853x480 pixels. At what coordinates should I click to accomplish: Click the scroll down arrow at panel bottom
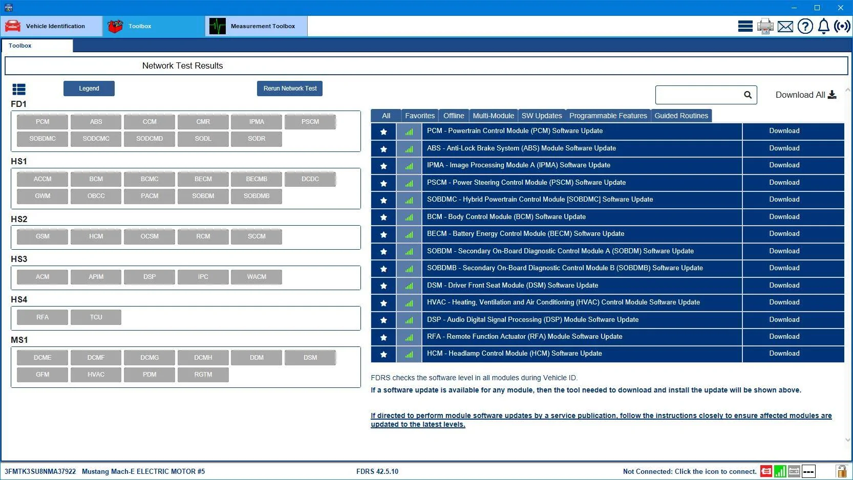[x=848, y=440]
